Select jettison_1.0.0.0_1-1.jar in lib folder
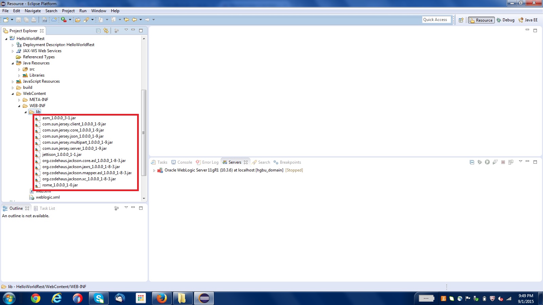This screenshot has width=543, height=305. click(x=62, y=155)
